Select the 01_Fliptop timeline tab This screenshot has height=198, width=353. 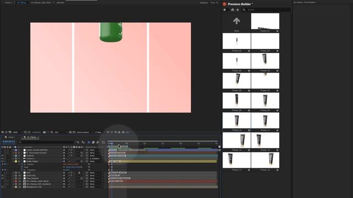31,137
